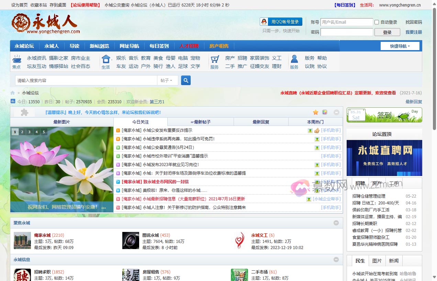This screenshot has width=437, height=281.
Task: Click the 永城义工 red volunteer logo
Action: [x=239, y=241]
